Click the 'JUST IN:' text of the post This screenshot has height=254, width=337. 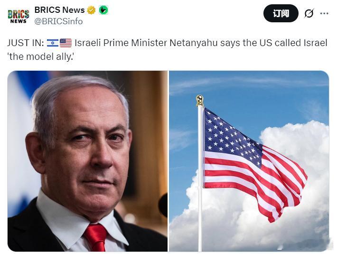click(x=26, y=43)
